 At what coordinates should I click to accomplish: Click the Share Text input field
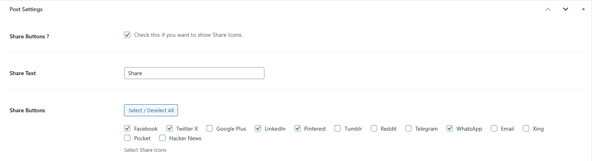tap(194, 73)
